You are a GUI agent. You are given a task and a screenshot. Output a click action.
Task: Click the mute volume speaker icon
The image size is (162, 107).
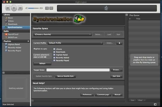(x=26, y=8)
